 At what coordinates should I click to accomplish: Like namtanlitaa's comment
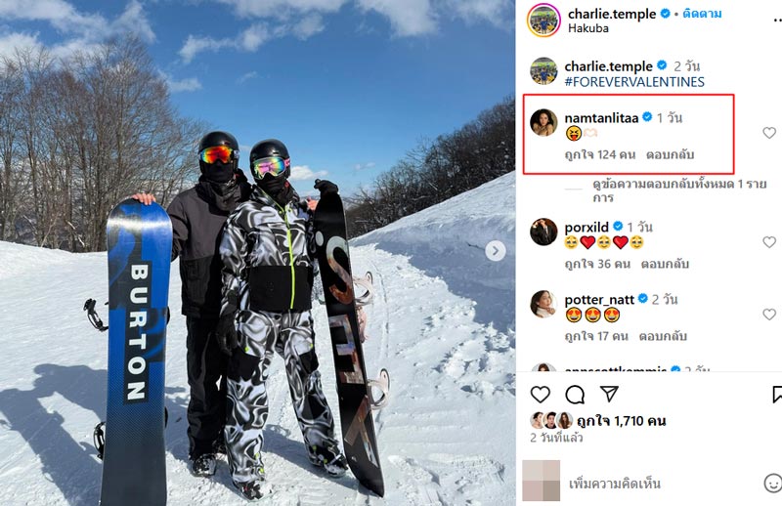click(769, 133)
